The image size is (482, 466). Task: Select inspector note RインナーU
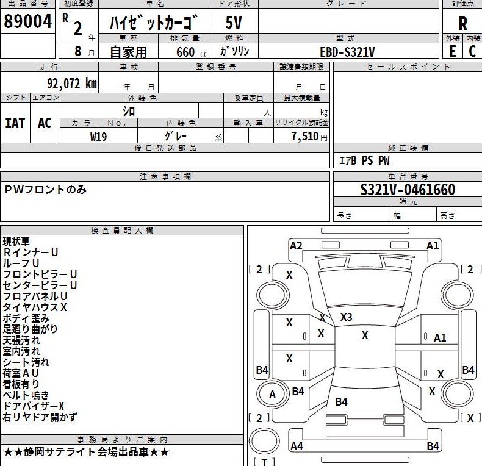31,253
